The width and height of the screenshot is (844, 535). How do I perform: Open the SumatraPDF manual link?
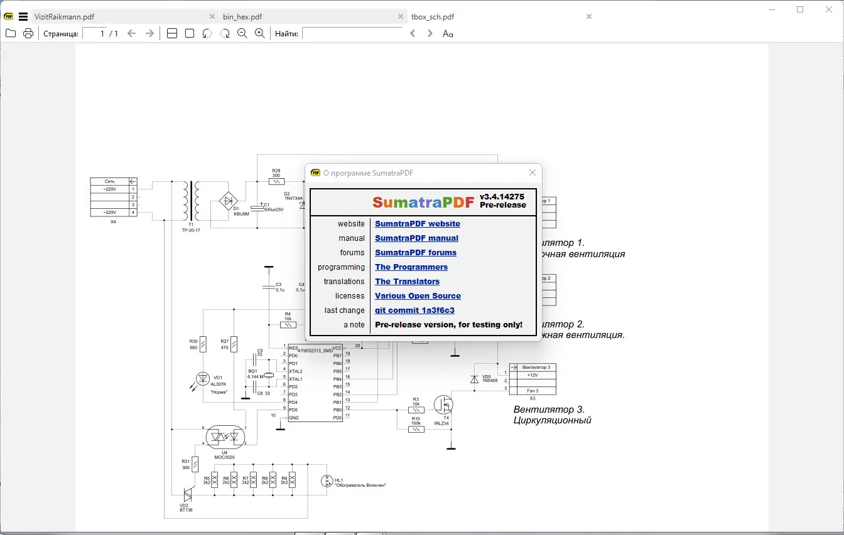click(416, 238)
